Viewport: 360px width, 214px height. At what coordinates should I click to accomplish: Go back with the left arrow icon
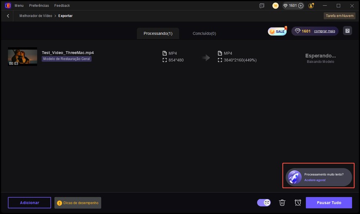[8, 16]
